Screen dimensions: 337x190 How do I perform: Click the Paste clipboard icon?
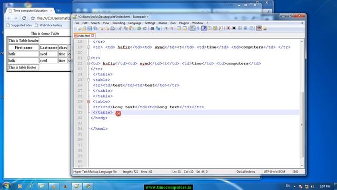pyautogui.click(x=131, y=28)
